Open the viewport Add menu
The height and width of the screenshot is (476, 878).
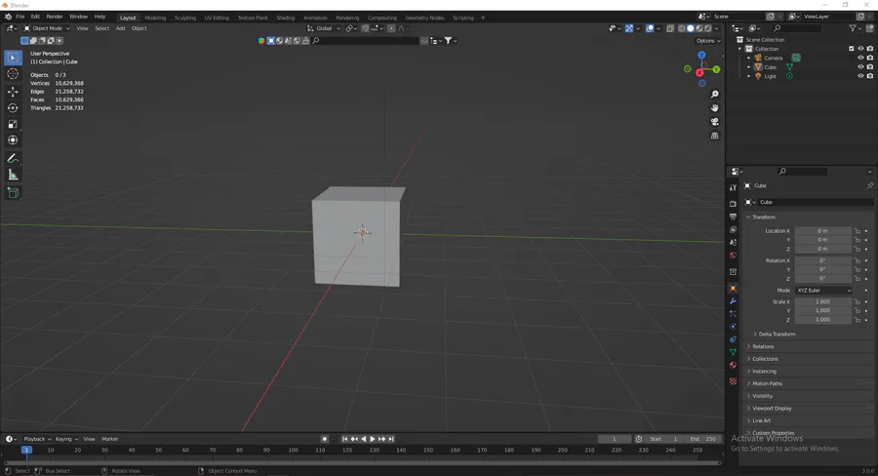pos(120,28)
